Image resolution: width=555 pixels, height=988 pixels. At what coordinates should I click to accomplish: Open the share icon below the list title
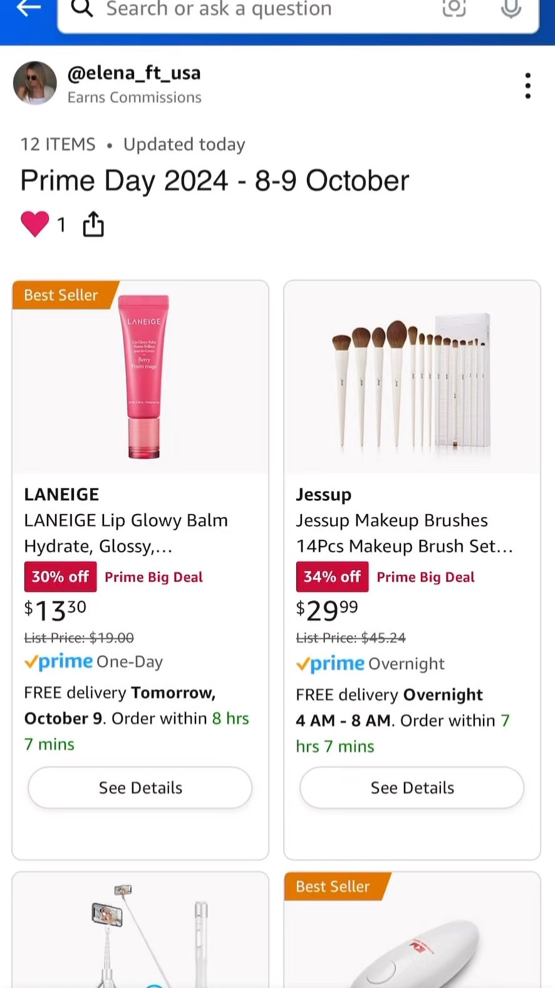[93, 224]
